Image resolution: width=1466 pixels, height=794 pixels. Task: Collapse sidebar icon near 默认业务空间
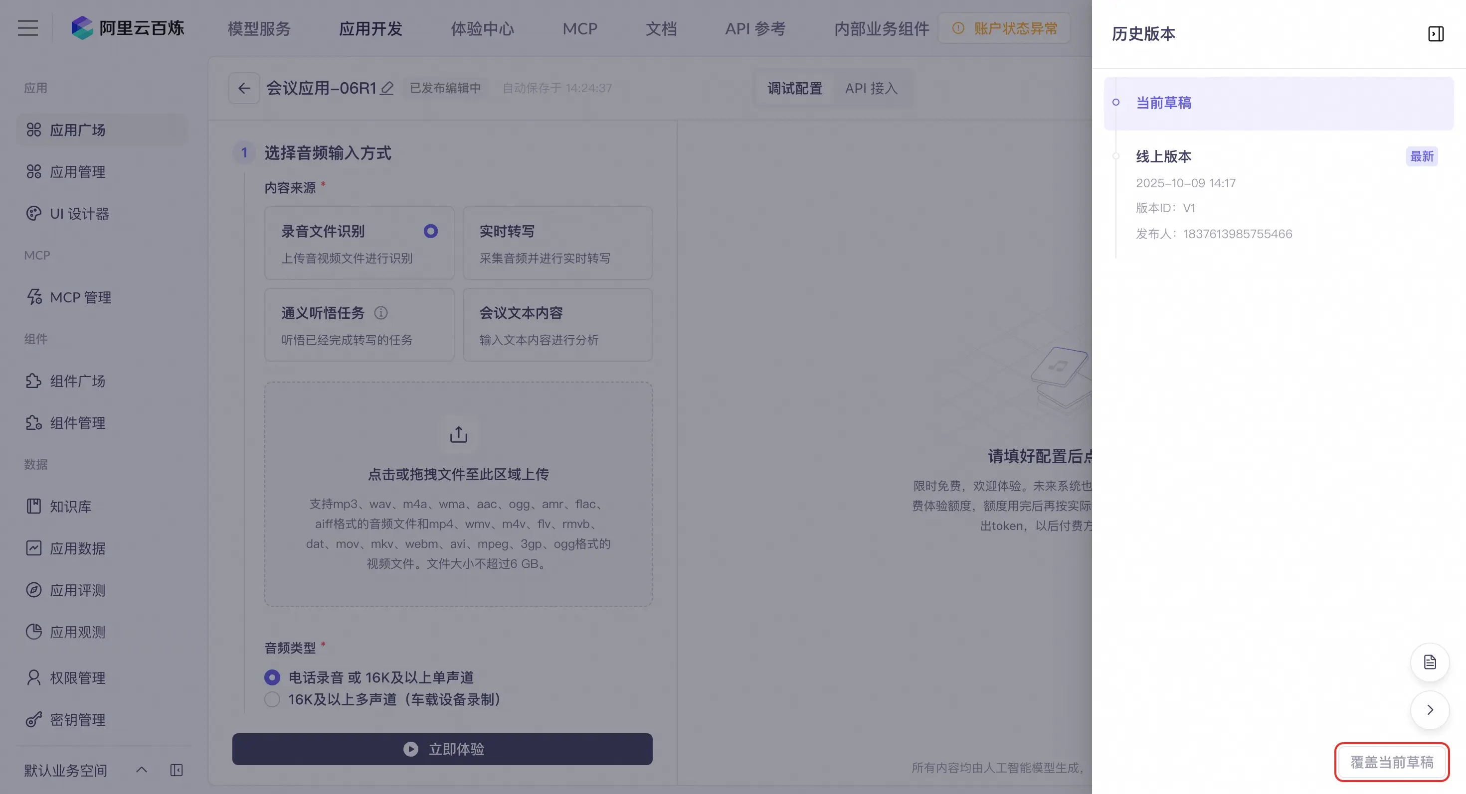tap(177, 770)
